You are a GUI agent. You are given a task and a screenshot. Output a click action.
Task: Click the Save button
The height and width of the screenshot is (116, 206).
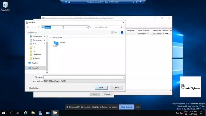pos(101,88)
